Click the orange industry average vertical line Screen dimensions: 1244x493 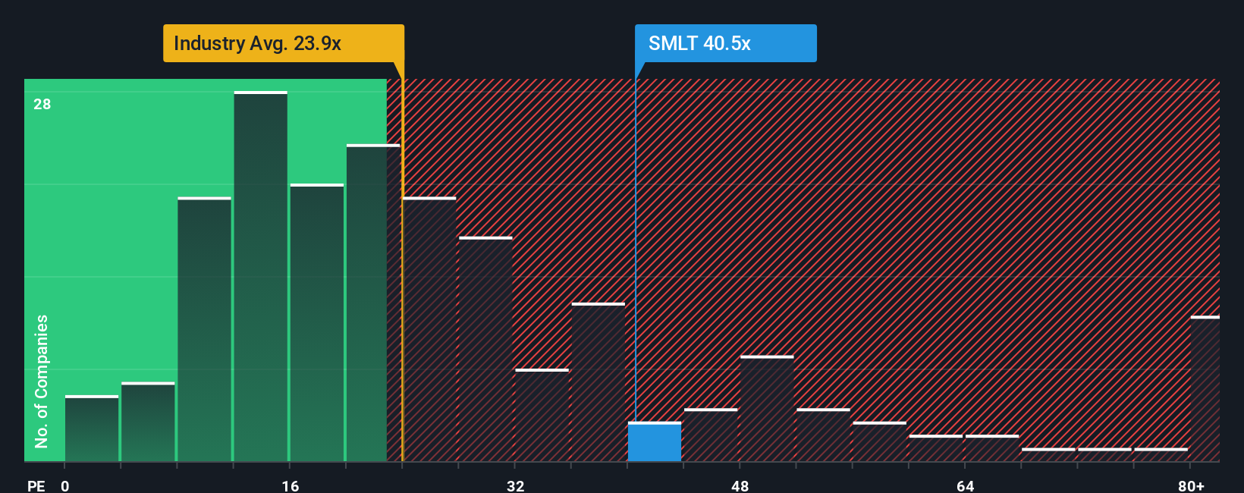pos(403,262)
